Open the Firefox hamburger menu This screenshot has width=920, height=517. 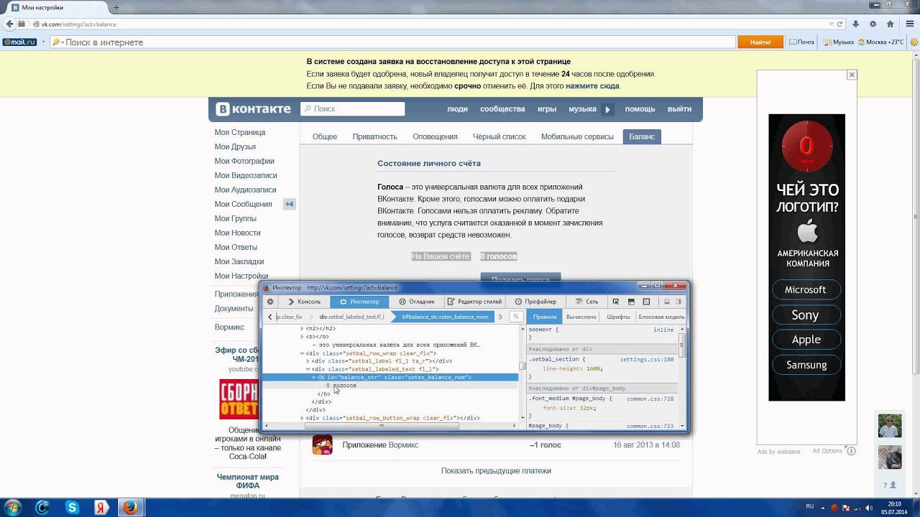(909, 24)
